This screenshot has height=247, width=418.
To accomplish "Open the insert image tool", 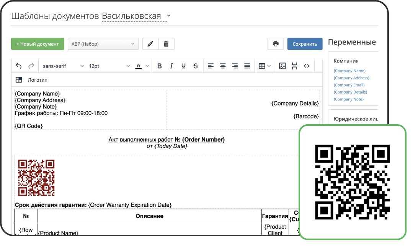I will click(282, 66).
